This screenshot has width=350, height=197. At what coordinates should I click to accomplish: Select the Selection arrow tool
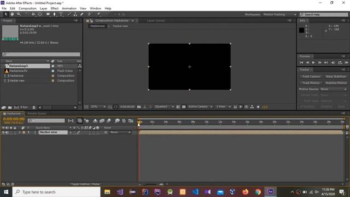(6, 14)
